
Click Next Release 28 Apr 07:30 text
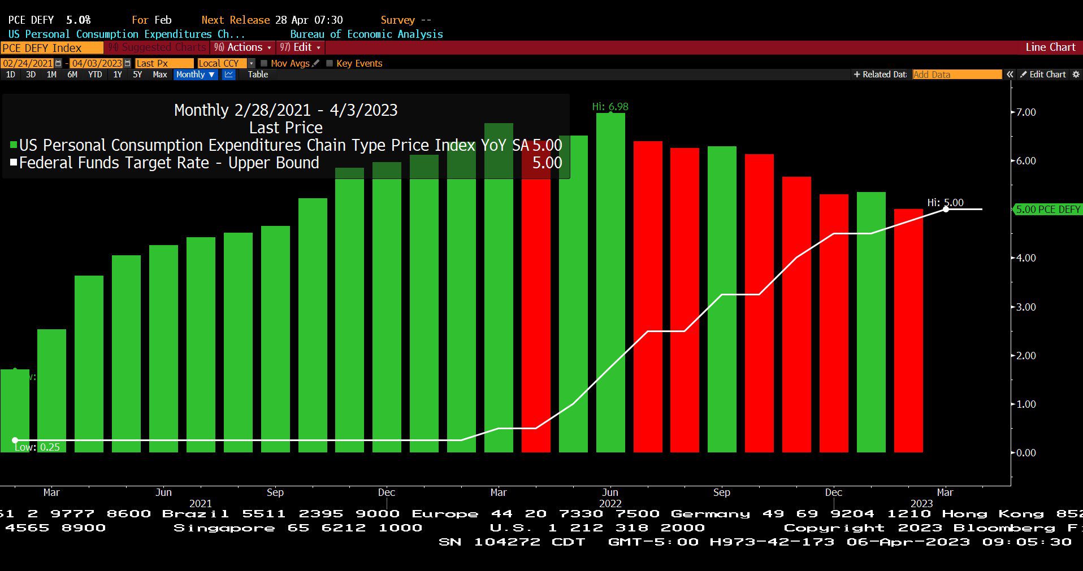(272, 20)
